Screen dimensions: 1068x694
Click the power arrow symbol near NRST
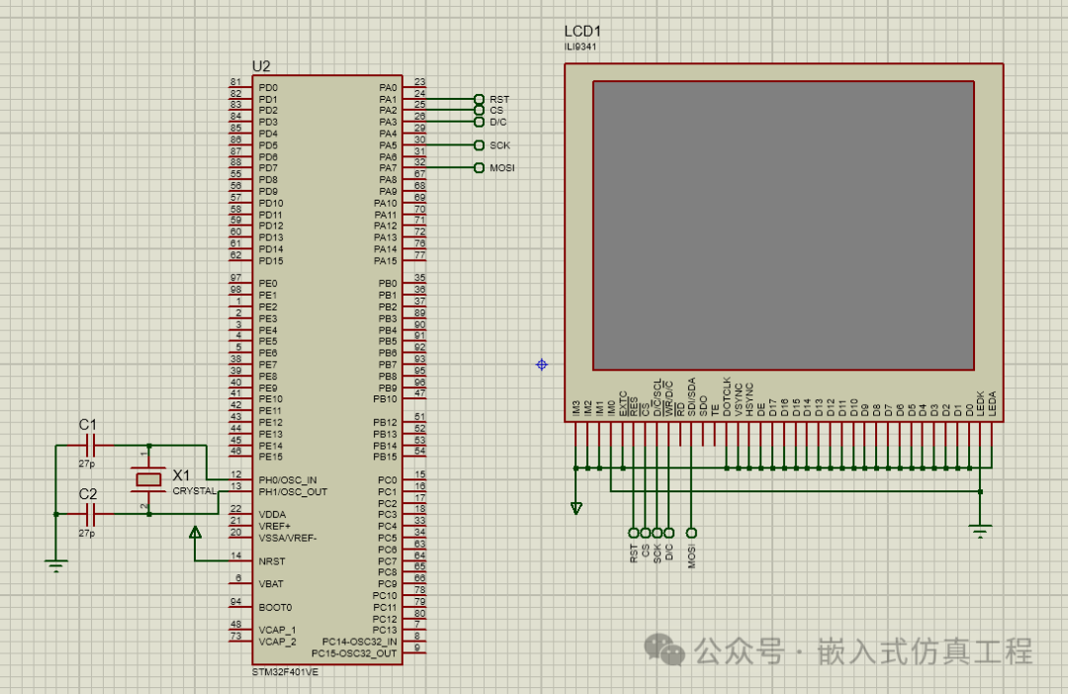click(x=195, y=531)
